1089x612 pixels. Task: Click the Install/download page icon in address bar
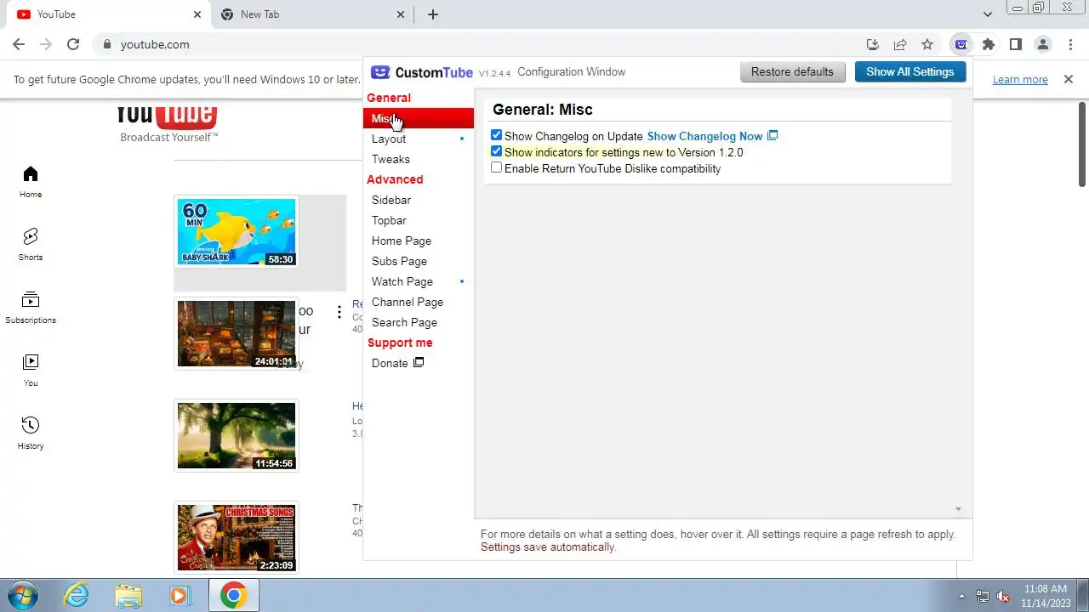pyautogui.click(x=873, y=44)
